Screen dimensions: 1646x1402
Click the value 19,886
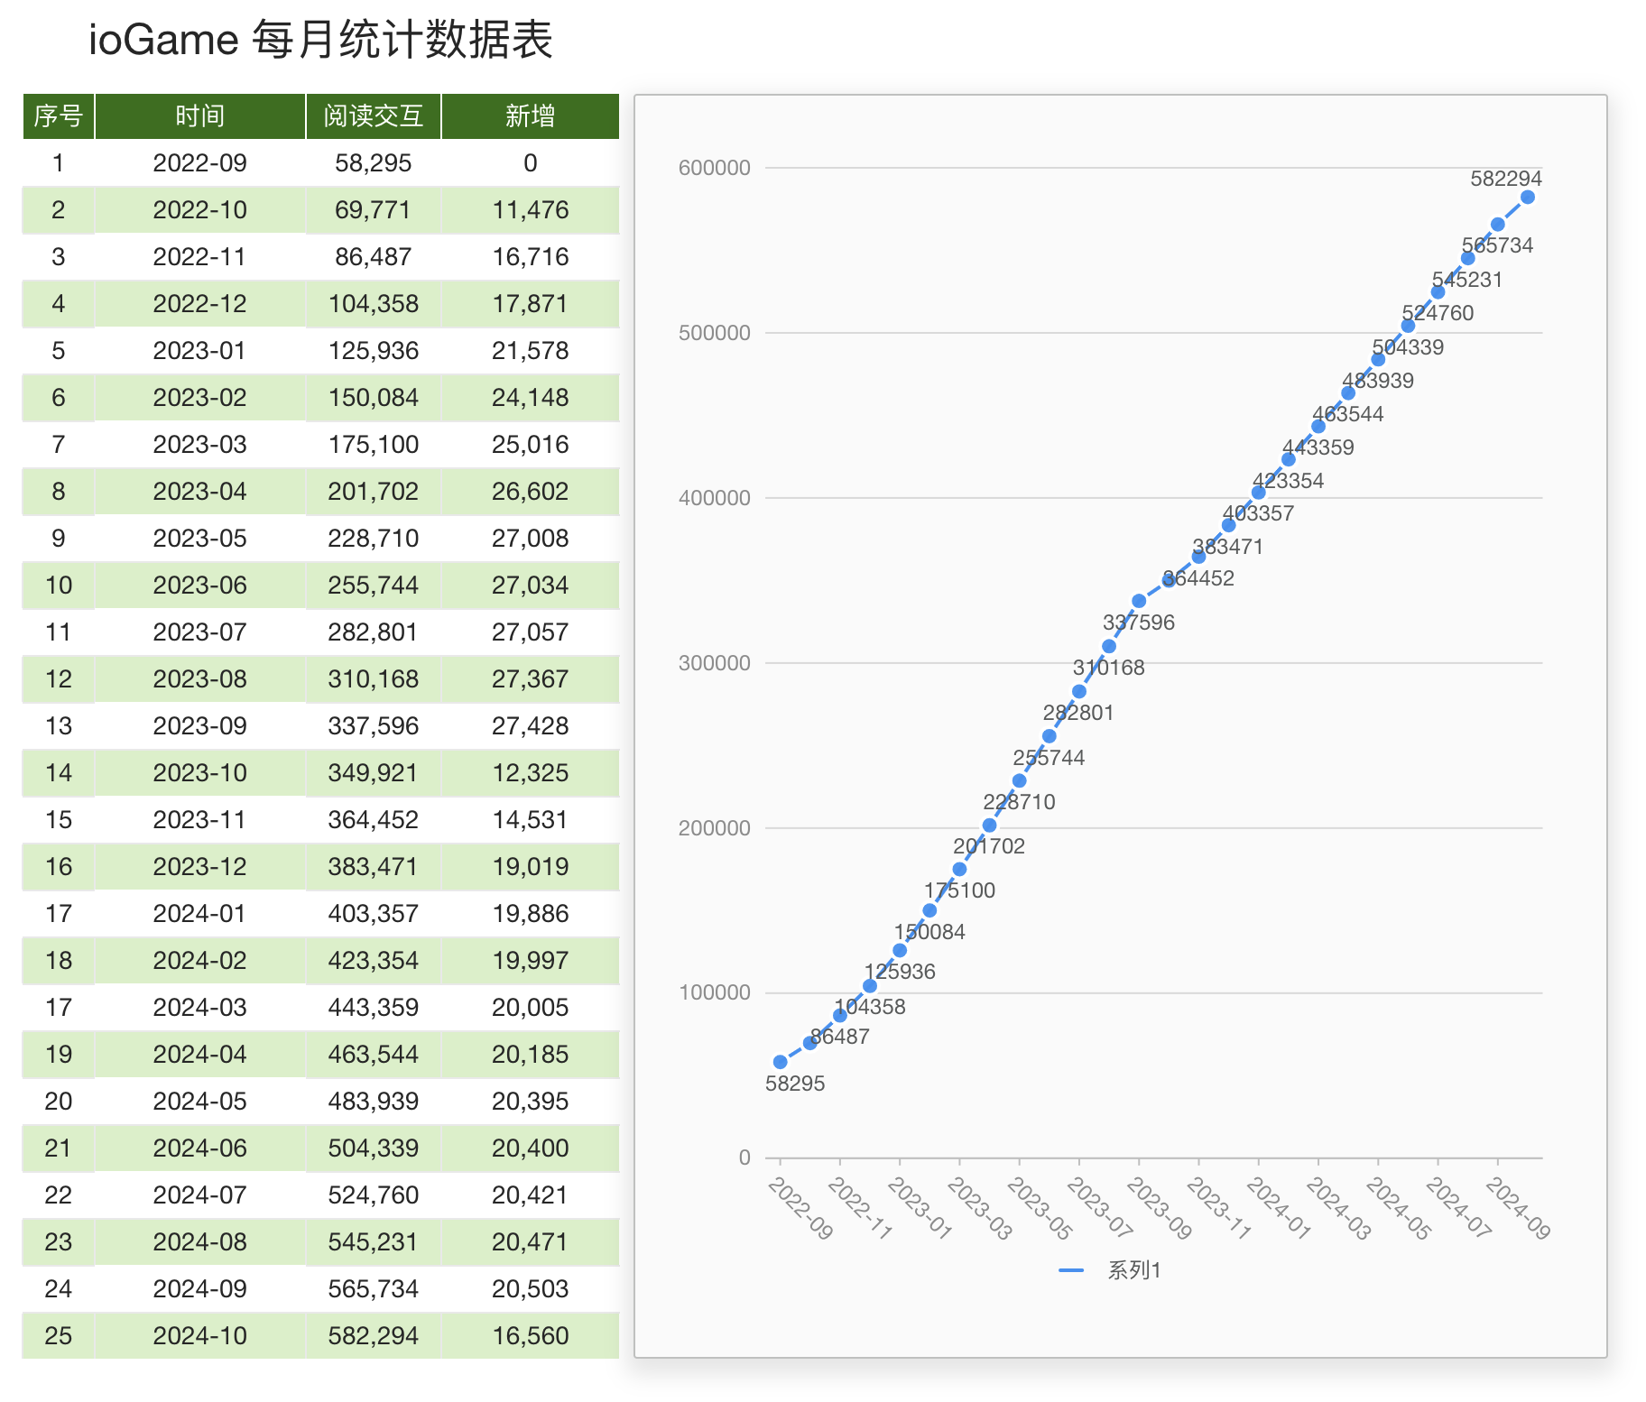coord(531,914)
